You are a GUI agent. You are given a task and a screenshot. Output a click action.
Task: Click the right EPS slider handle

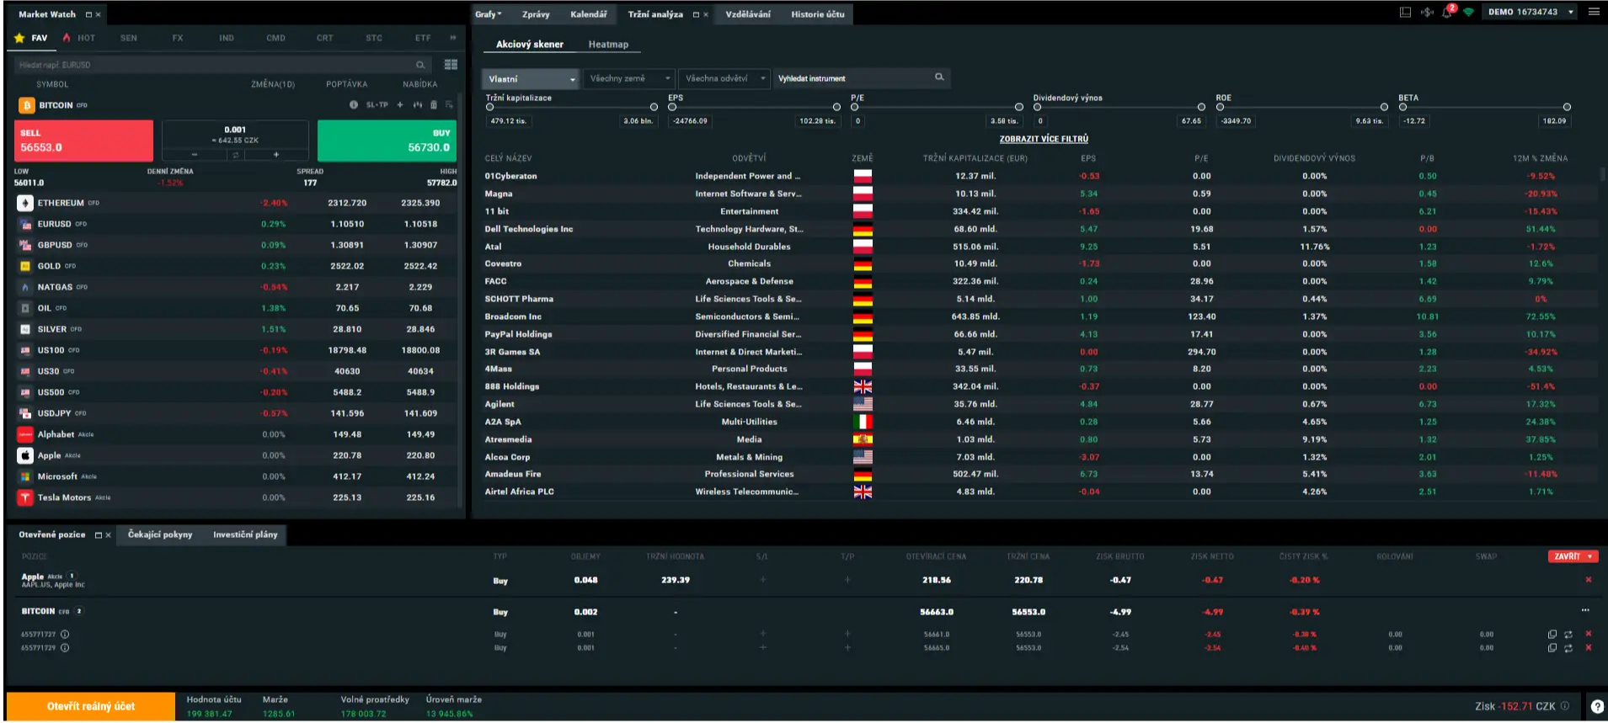pos(836,107)
